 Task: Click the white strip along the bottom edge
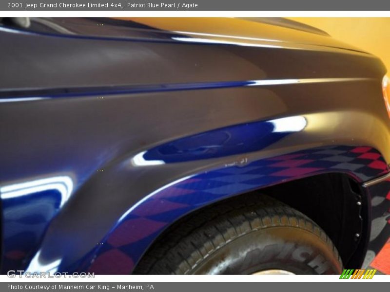(195, 277)
